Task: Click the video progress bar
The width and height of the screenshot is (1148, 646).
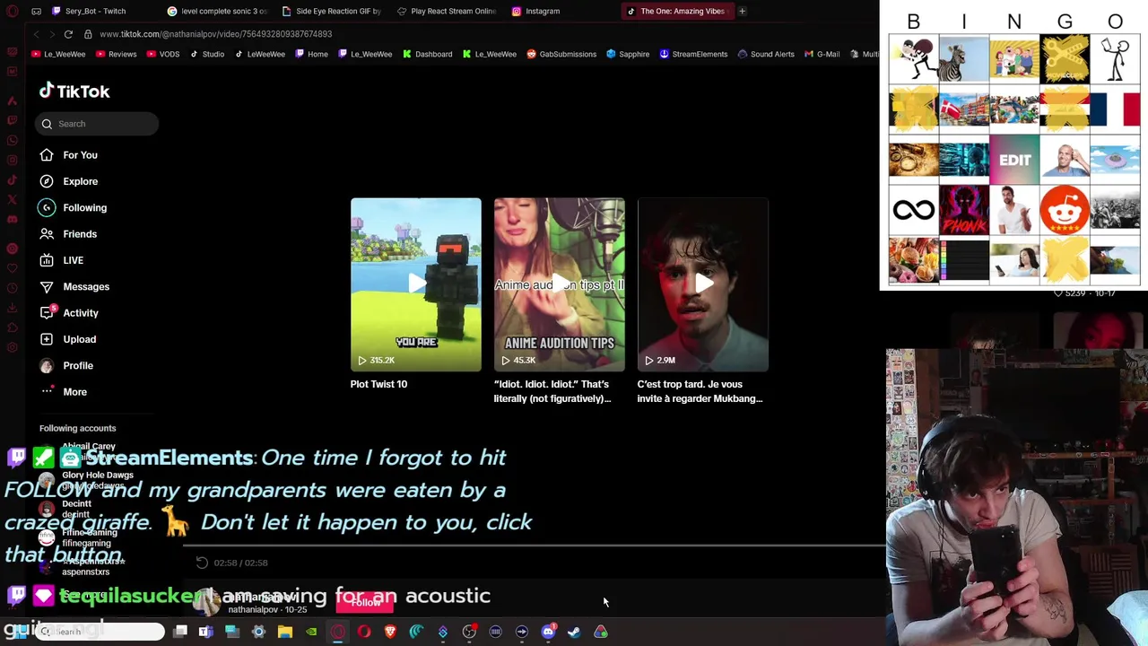Action: click(x=534, y=545)
